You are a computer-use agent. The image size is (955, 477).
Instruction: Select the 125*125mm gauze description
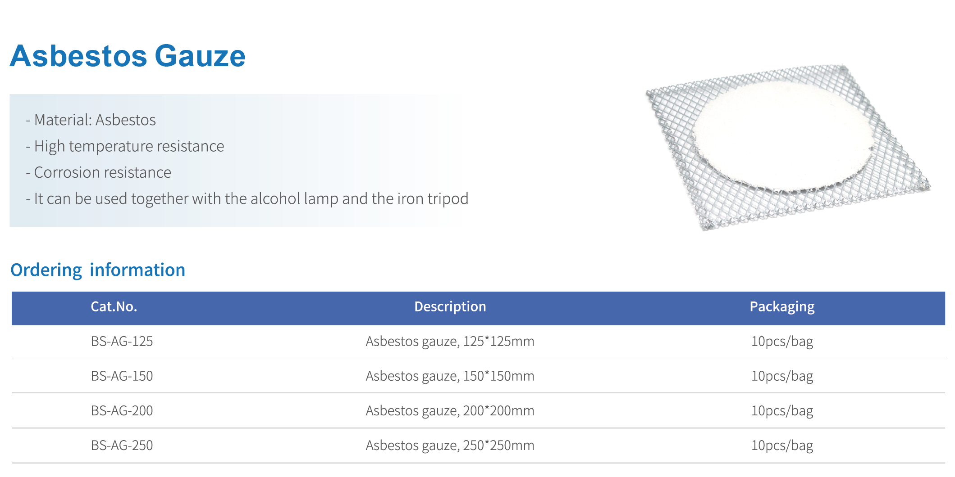click(450, 342)
